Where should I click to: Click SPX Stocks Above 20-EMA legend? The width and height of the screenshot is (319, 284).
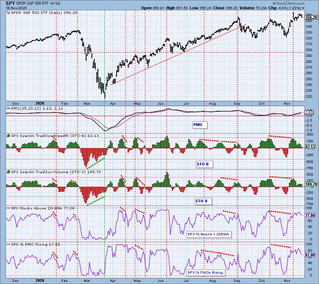pos(43,208)
